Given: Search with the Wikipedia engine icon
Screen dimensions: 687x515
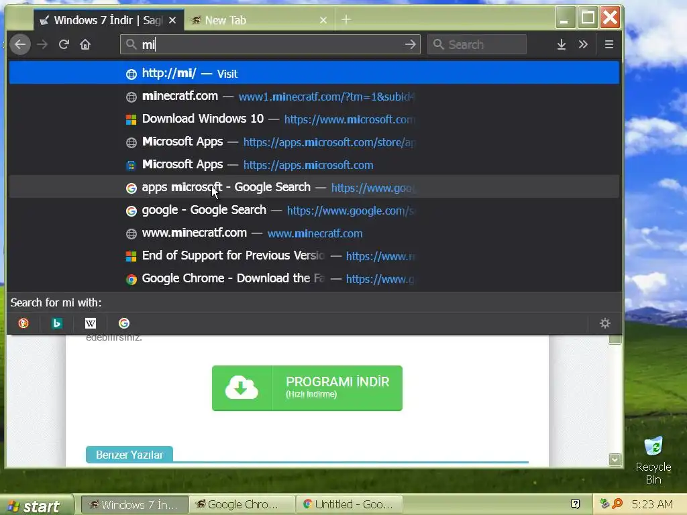Looking at the screenshot, I should coord(91,323).
